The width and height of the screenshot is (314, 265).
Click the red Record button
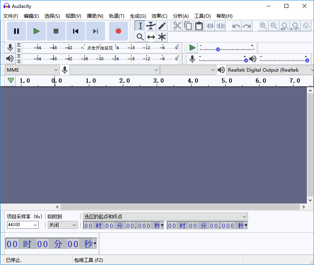point(118,31)
